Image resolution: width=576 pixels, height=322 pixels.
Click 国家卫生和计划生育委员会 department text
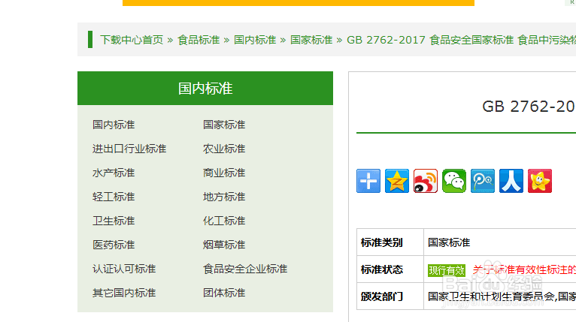[491, 296]
